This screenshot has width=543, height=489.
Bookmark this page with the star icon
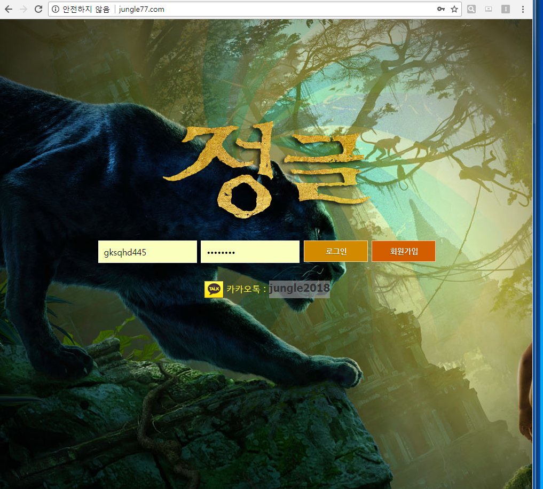coord(454,10)
